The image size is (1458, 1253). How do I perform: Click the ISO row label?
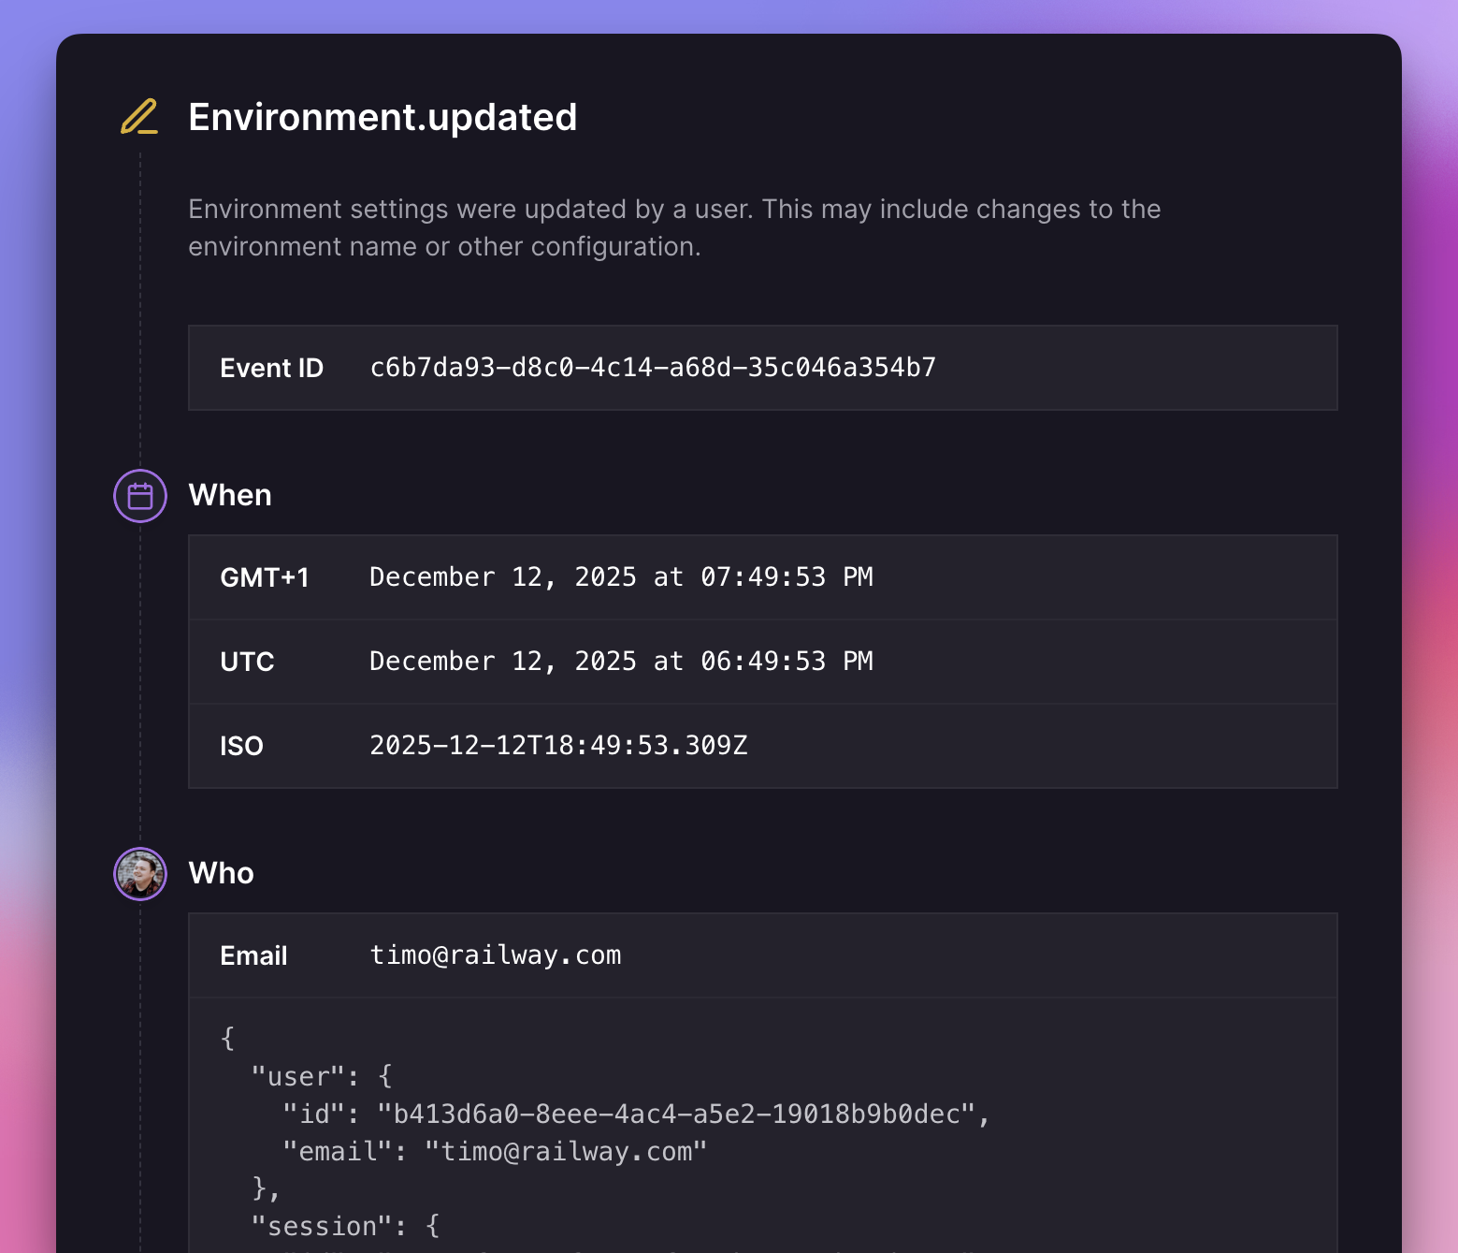point(241,747)
